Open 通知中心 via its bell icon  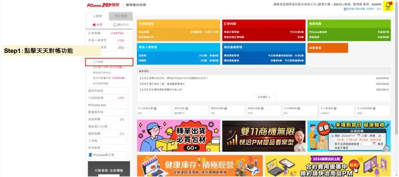click(115, 24)
